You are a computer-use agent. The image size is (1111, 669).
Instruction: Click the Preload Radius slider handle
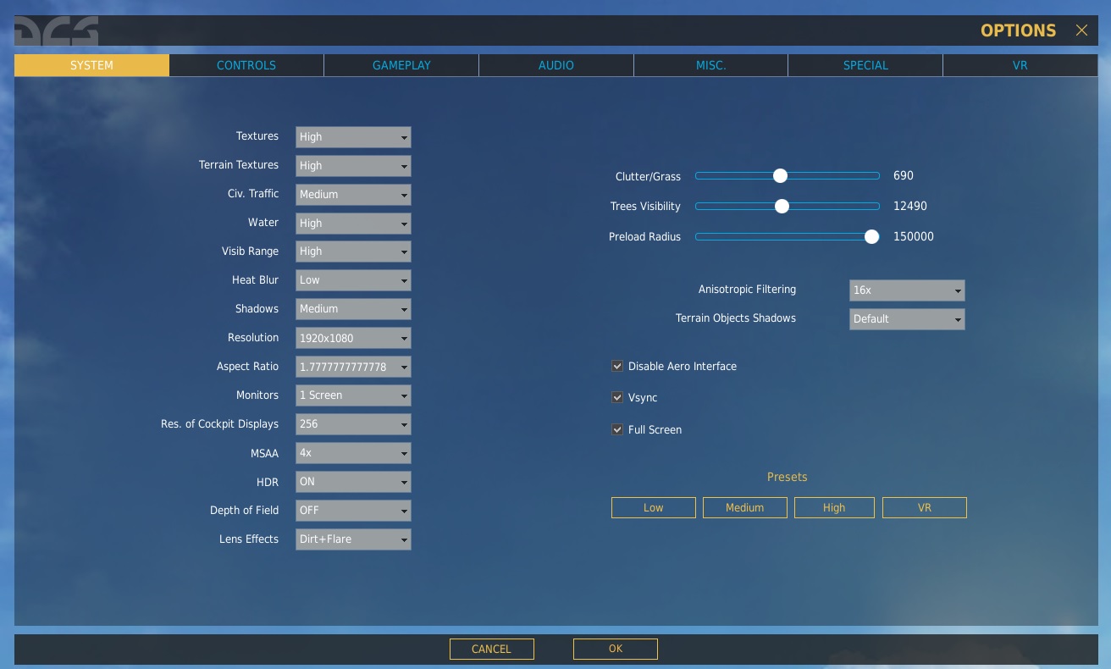click(872, 237)
